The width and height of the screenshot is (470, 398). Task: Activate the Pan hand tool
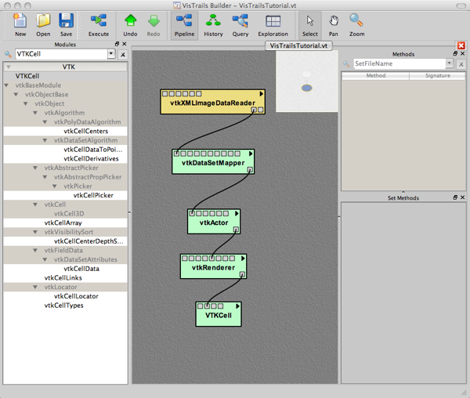coord(334,25)
